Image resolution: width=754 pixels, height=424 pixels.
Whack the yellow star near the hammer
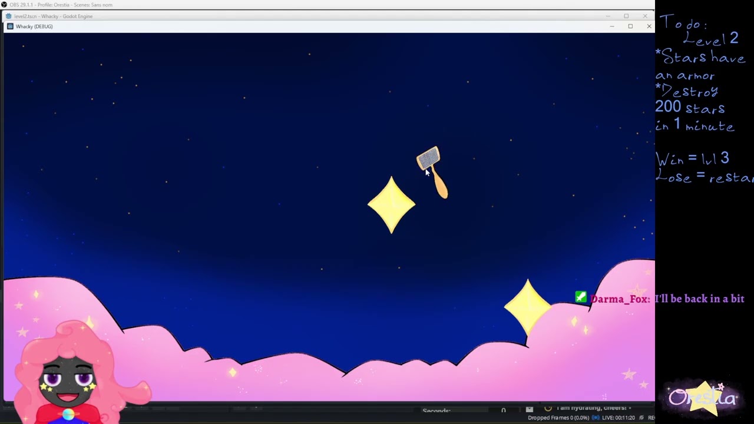(x=391, y=205)
